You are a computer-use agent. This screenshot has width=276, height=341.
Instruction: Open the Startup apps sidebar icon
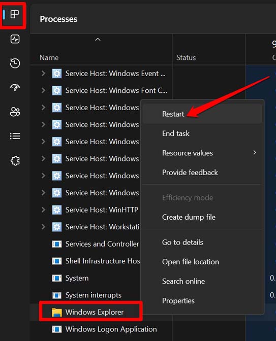[15, 87]
